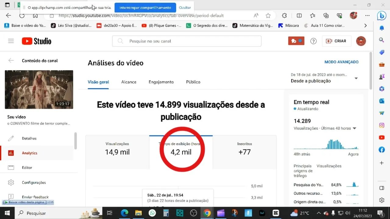Viewport: 390px width, 219px height.
Task: Click the page vertical scrollbar
Action: click(x=370, y=71)
